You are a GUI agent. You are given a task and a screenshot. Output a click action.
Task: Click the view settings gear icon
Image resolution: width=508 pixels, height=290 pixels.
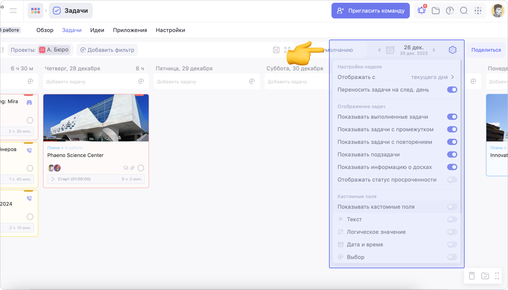click(x=452, y=50)
